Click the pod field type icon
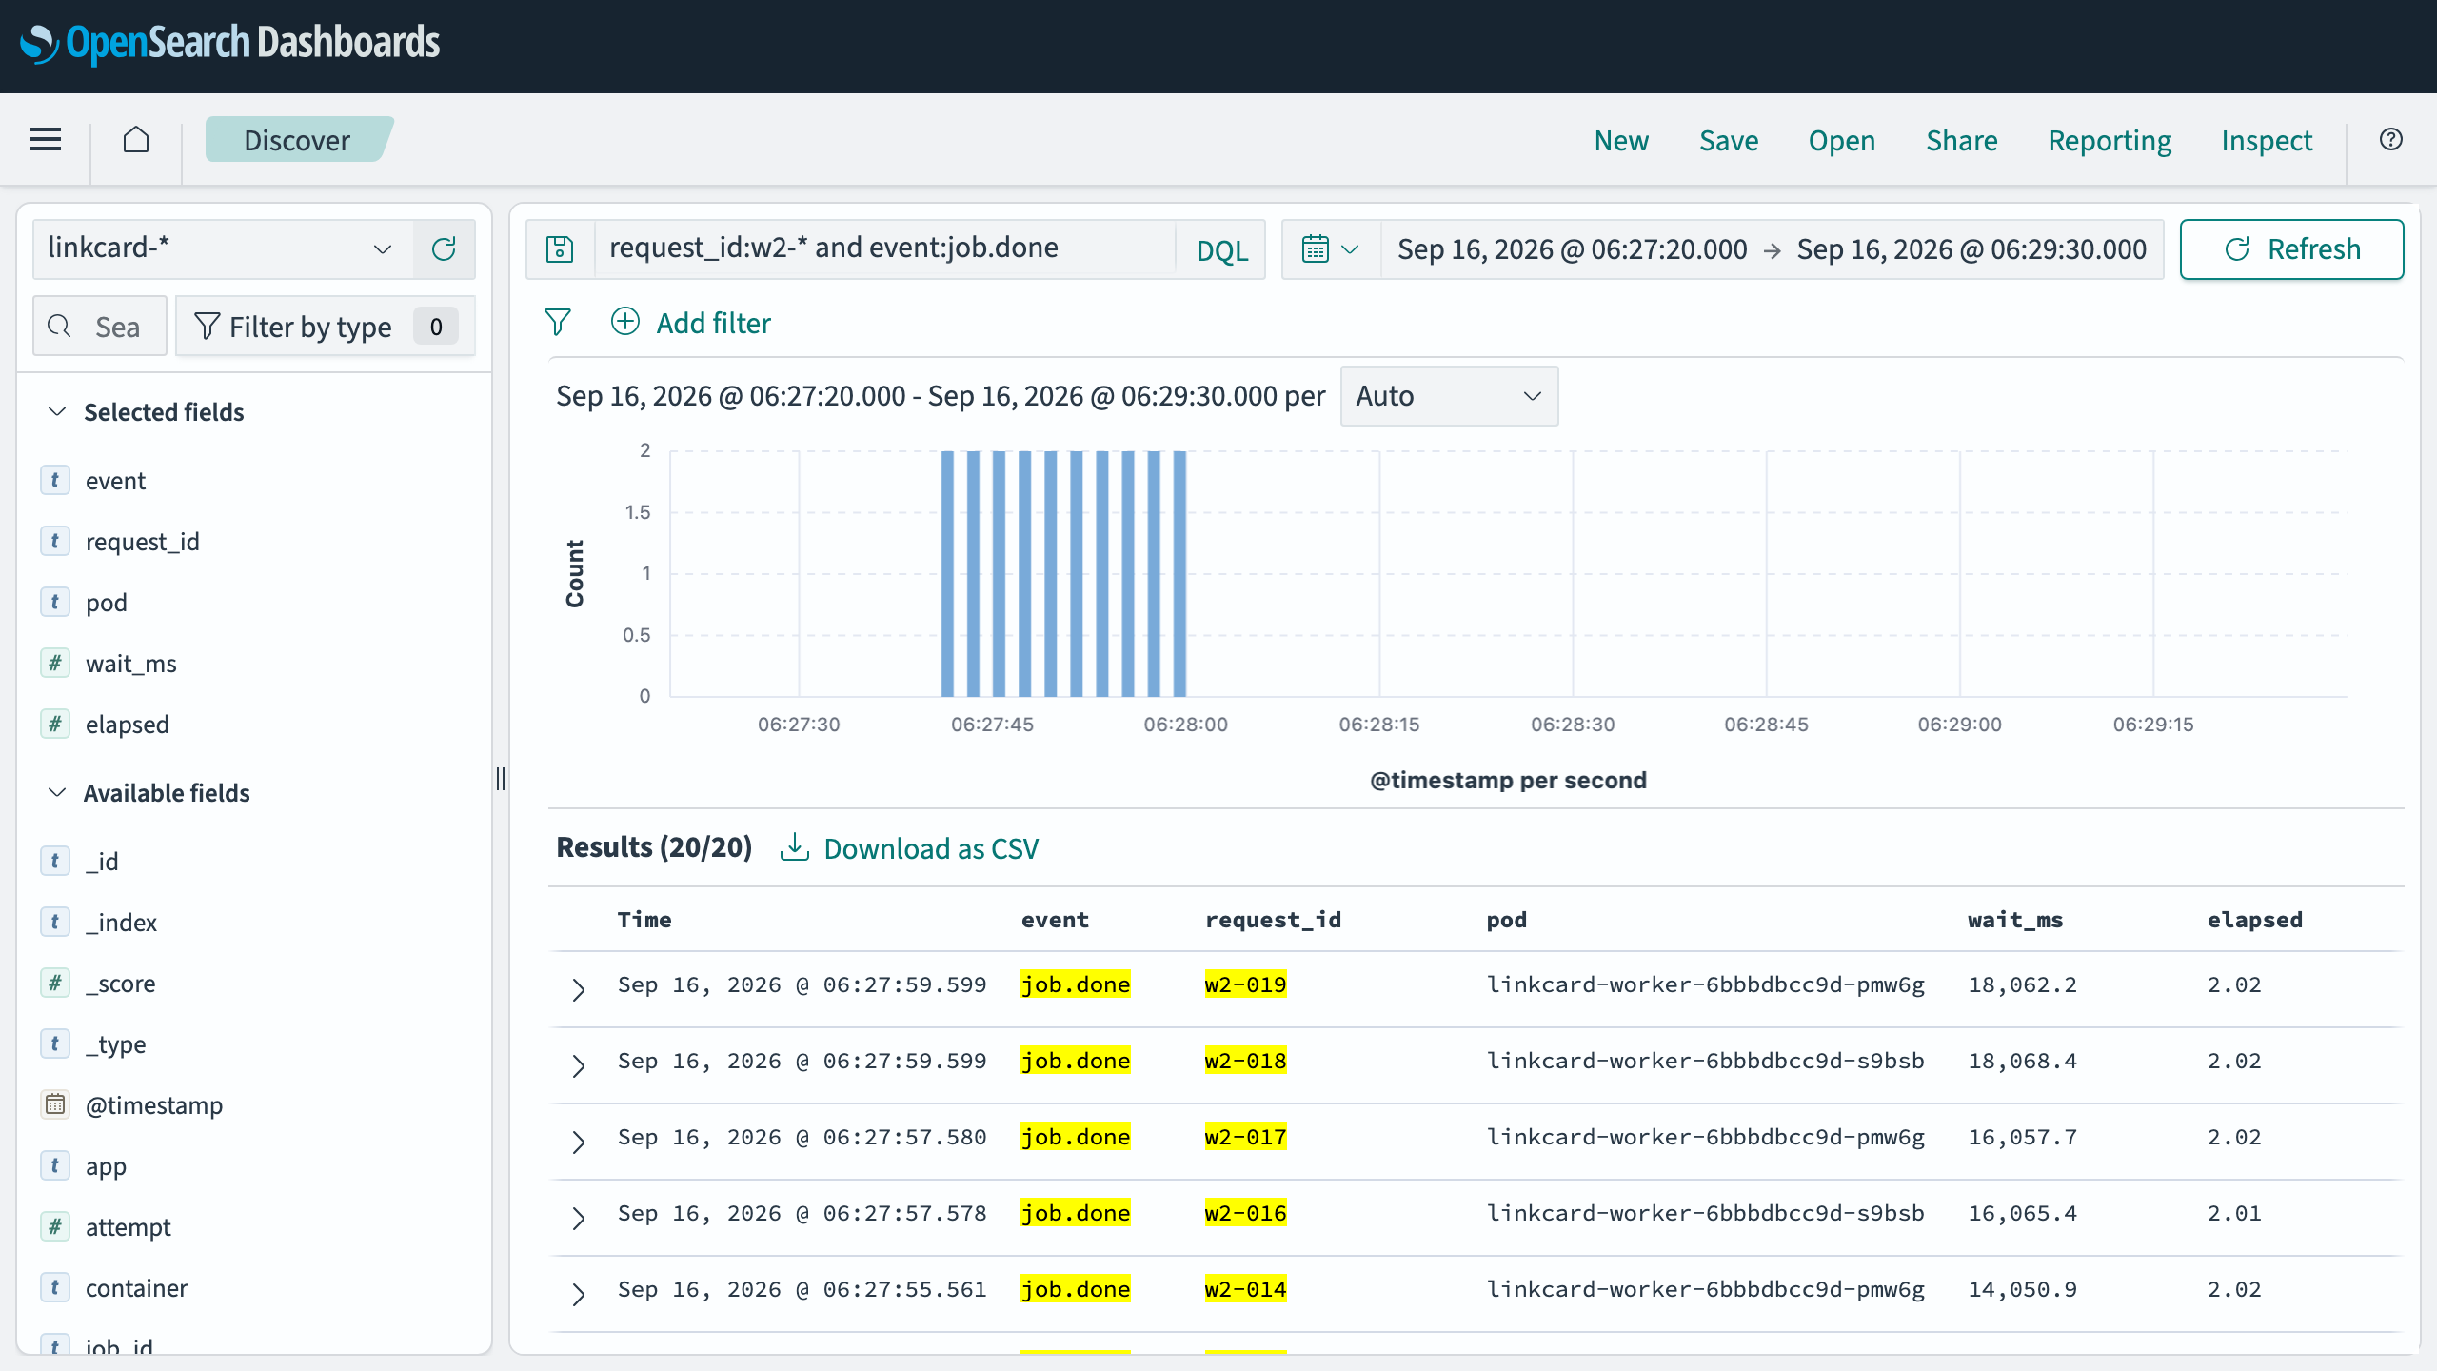 (55, 602)
